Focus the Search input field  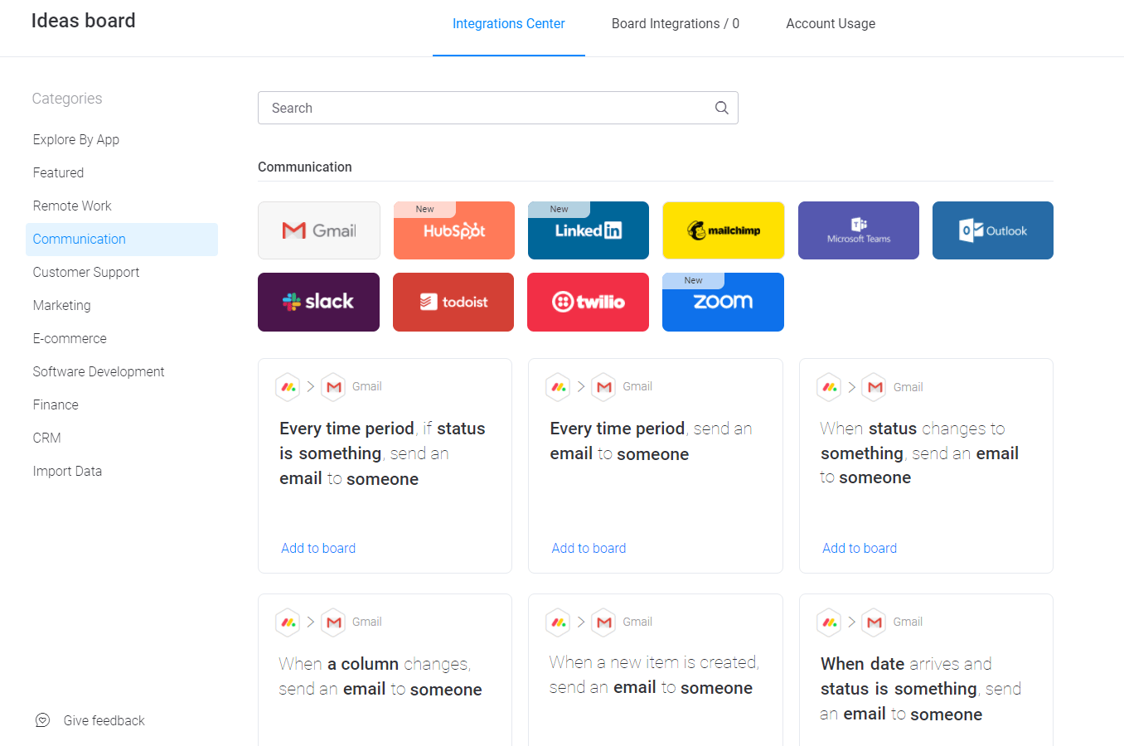[x=497, y=108]
